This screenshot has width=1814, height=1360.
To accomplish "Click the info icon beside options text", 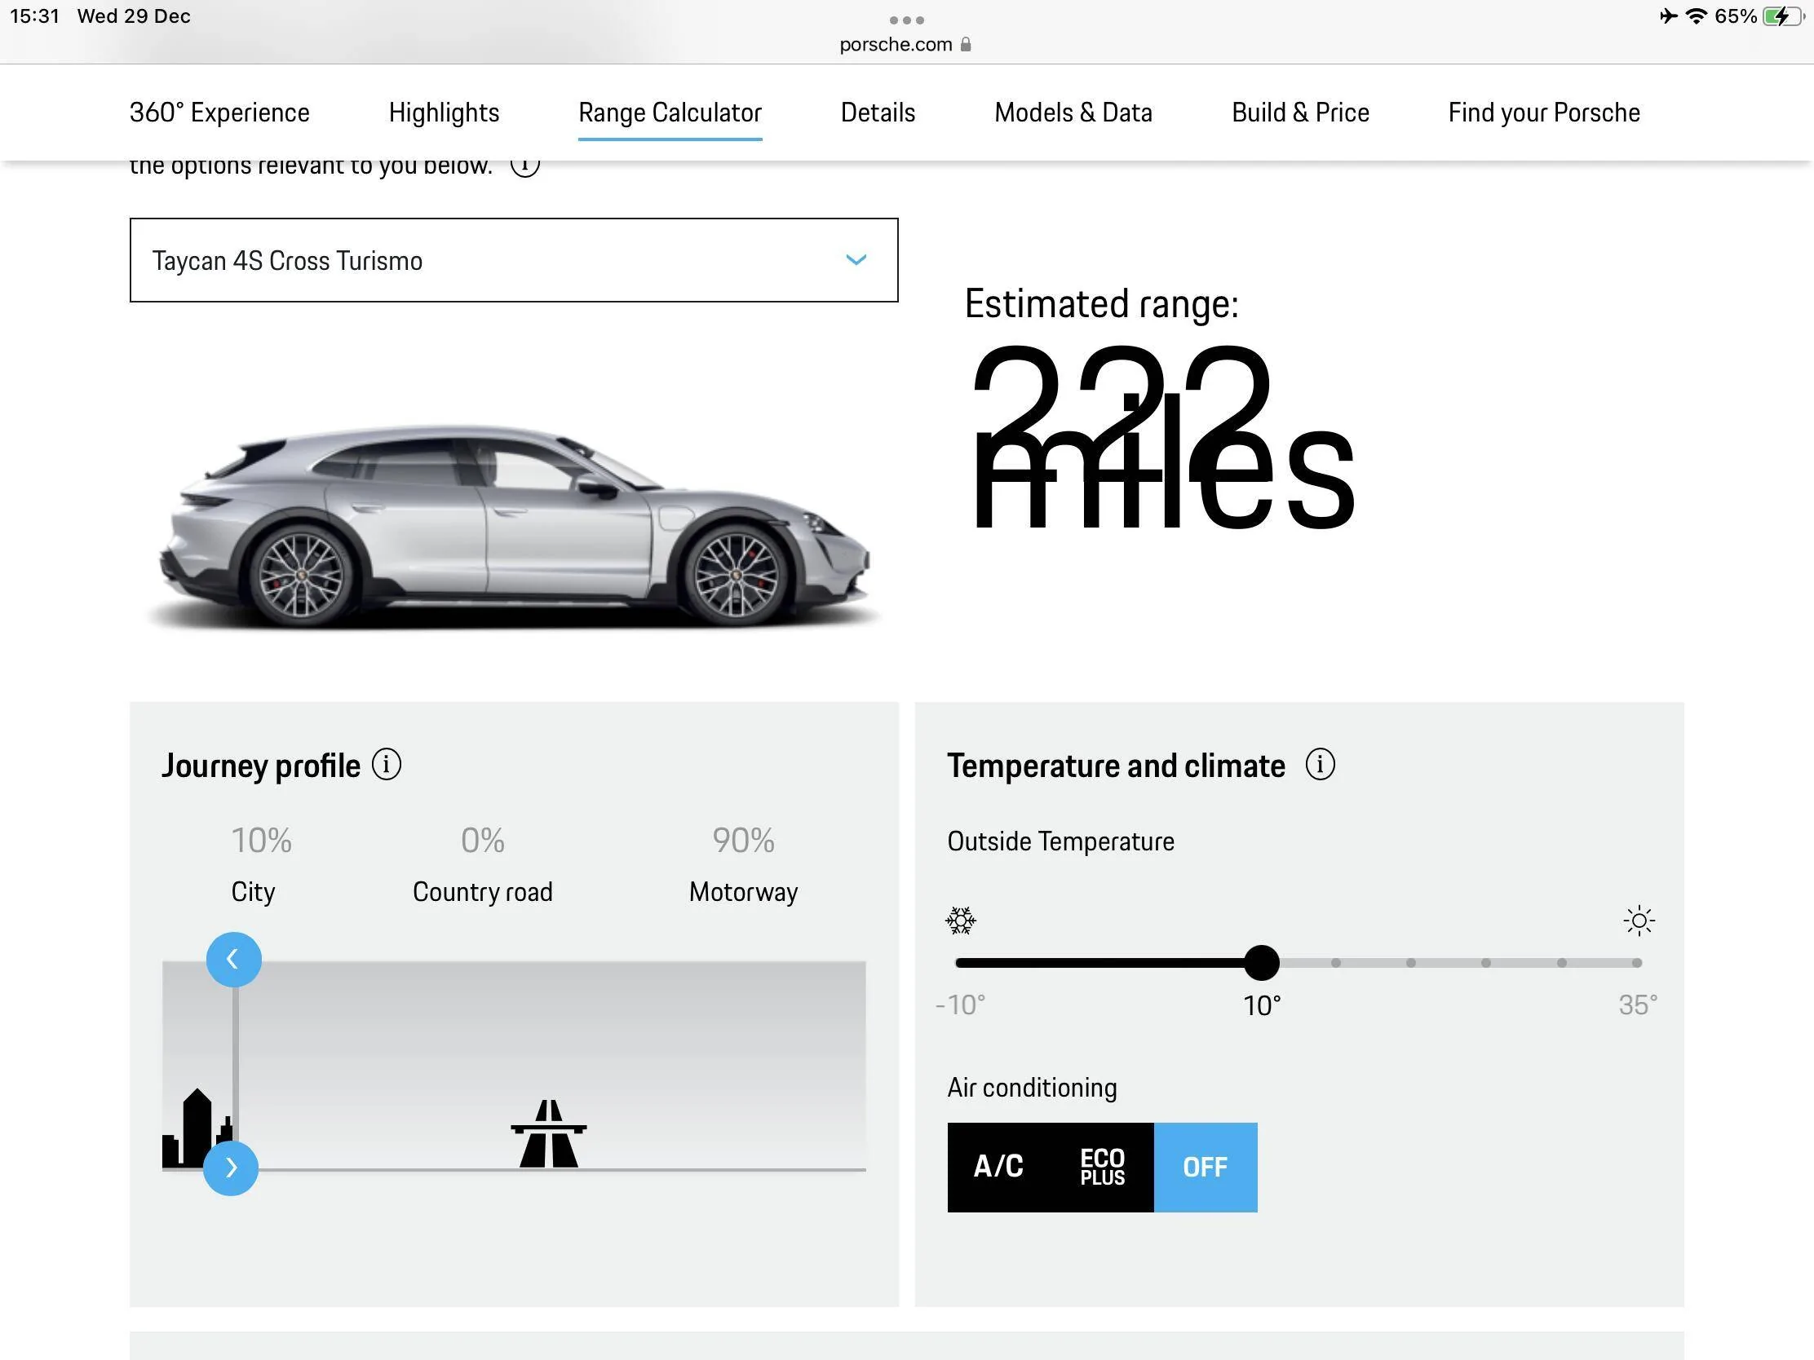I will [x=524, y=166].
